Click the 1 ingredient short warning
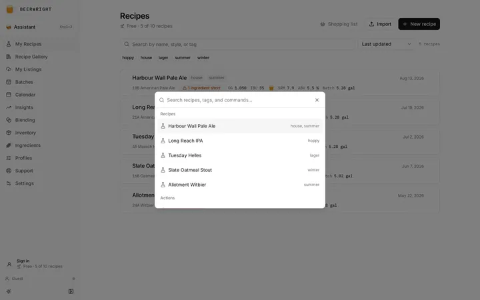Viewport: 480px width, 300px height. [201, 88]
